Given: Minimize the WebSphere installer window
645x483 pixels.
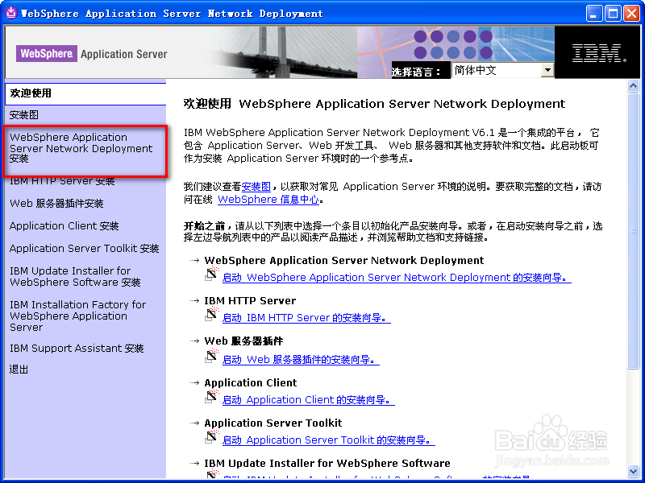Looking at the screenshot, I should coord(593,14).
